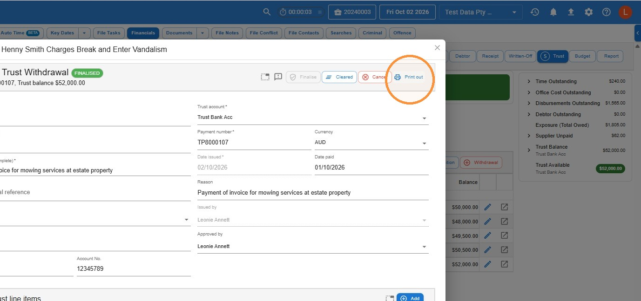Open the Currency AUD dropdown
Screen dimensions: 641x301
tap(371, 143)
